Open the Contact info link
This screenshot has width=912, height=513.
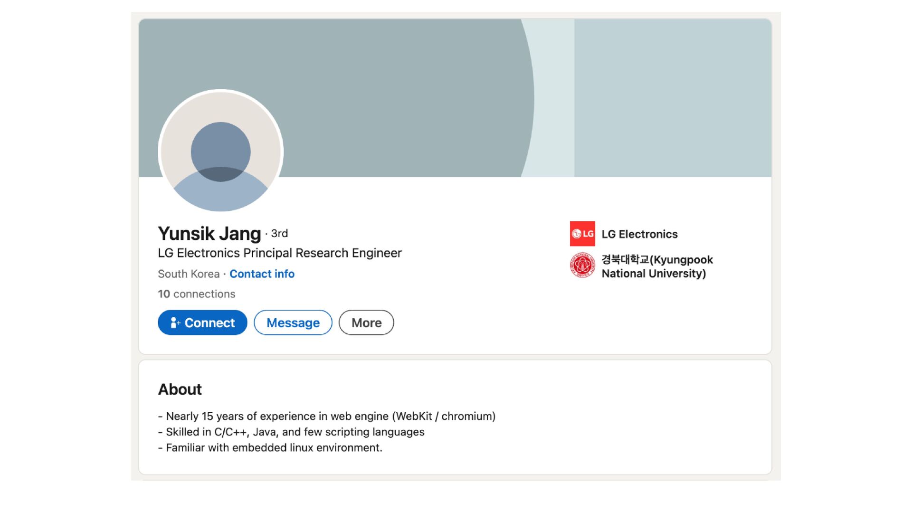click(262, 274)
